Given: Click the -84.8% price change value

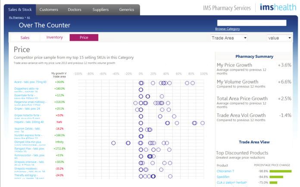Looking at the screenshot, I should [x=263, y=177].
